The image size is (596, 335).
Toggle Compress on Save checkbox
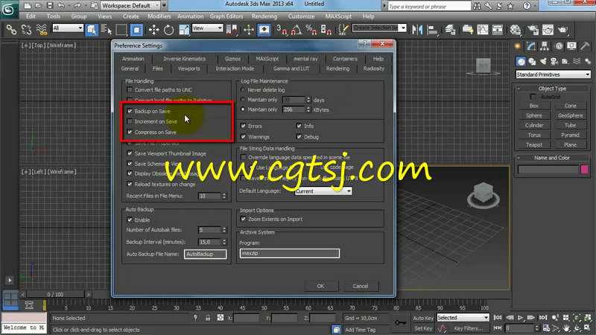pyautogui.click(x=130, y=132)
